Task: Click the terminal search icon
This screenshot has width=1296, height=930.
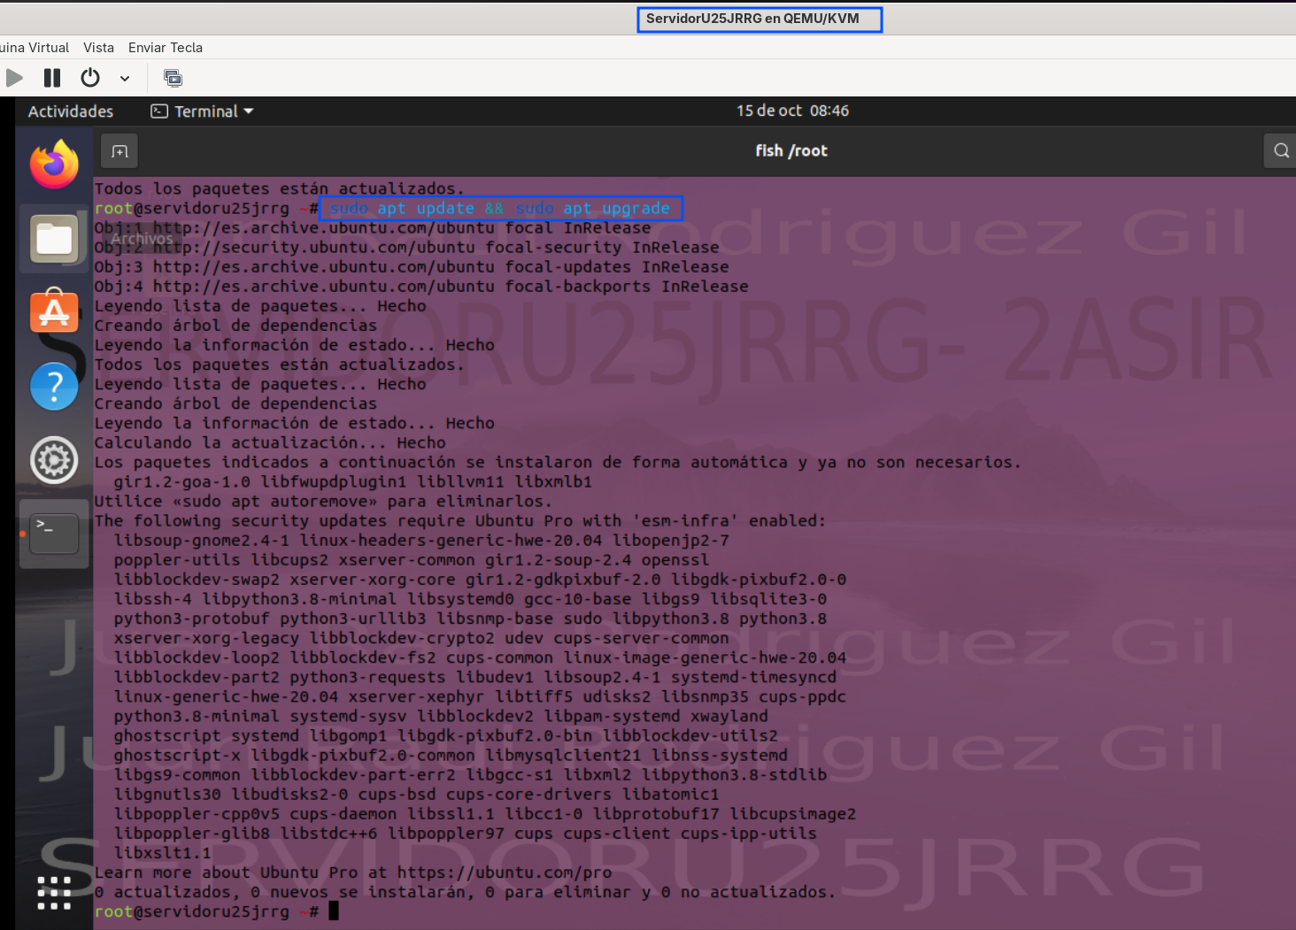Action: coord(1280,150)
